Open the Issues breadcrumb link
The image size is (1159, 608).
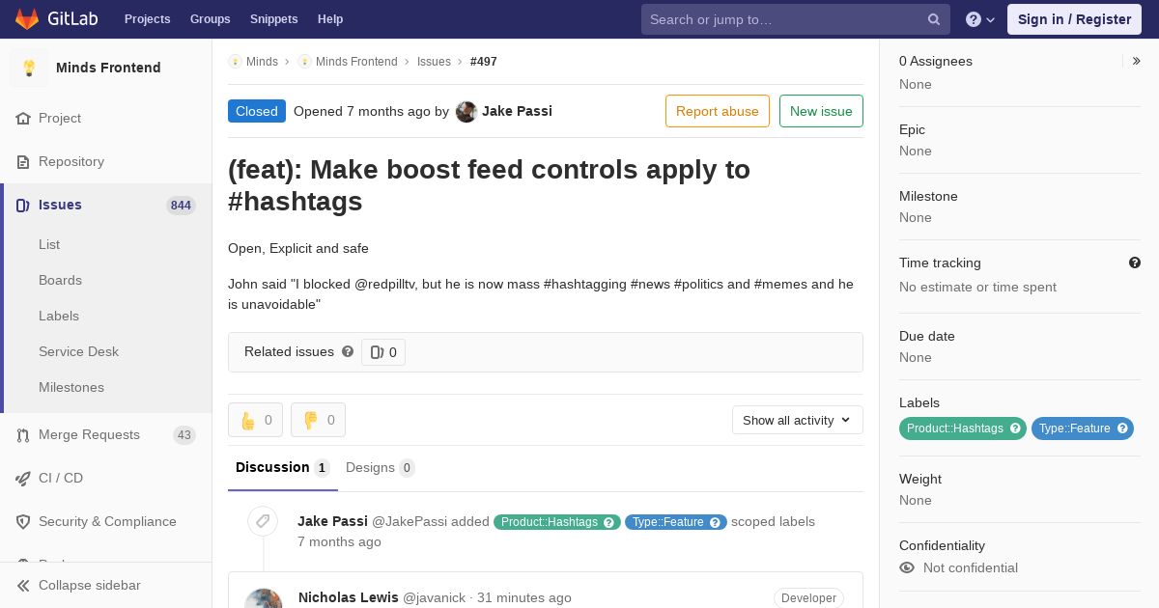(434, 62)
